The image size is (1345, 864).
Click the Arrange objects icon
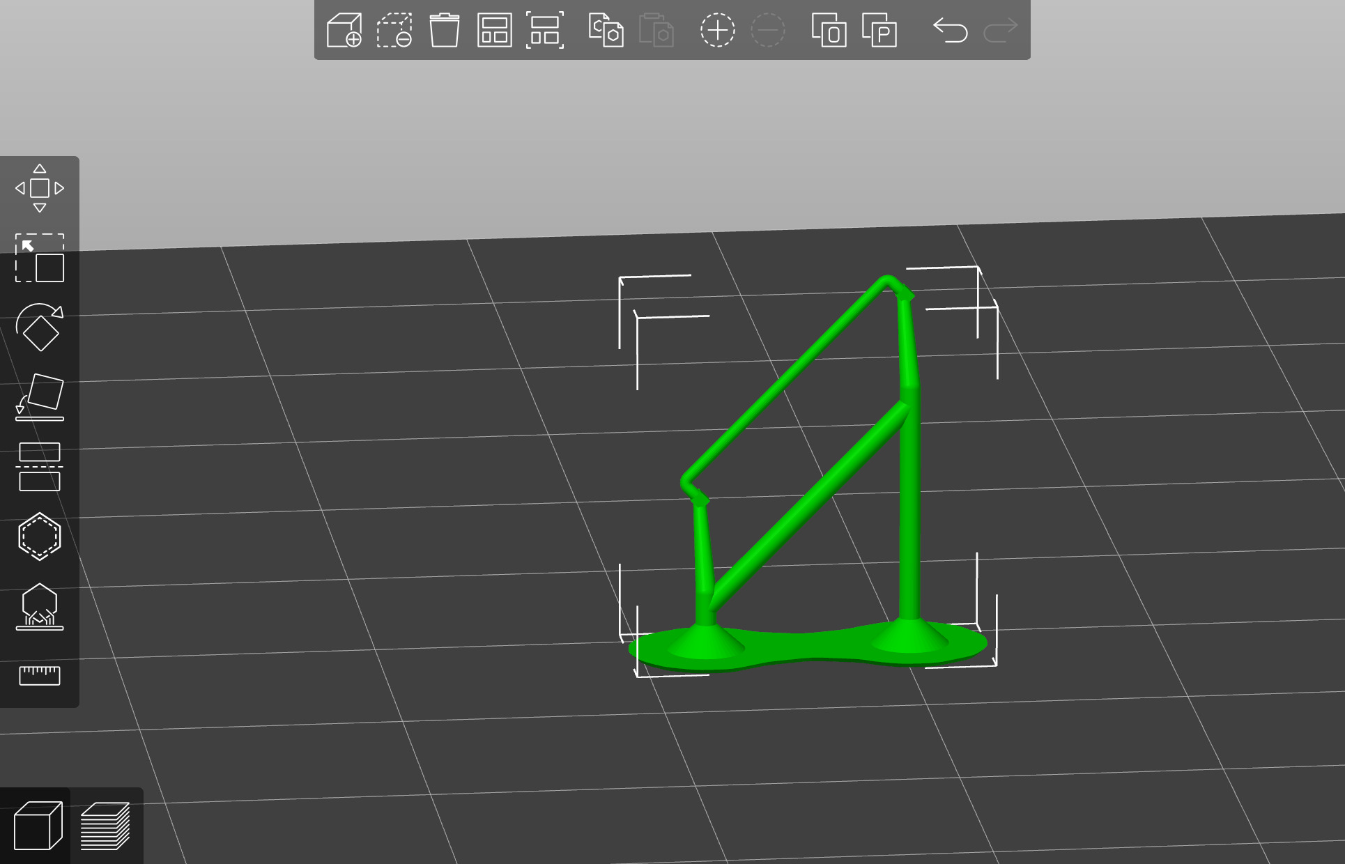click(x=494, y=31)
